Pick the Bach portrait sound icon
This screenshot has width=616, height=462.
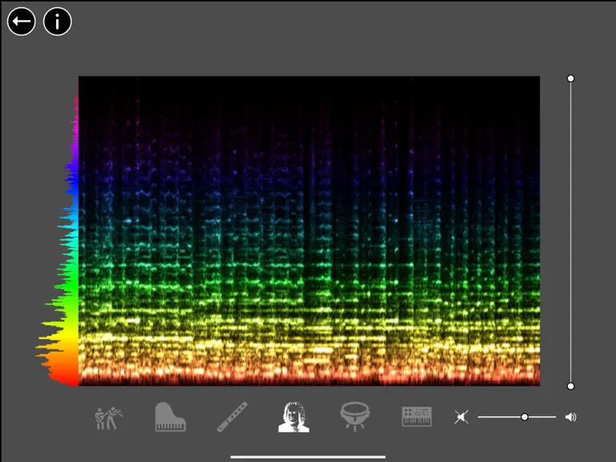coord(294,417)
